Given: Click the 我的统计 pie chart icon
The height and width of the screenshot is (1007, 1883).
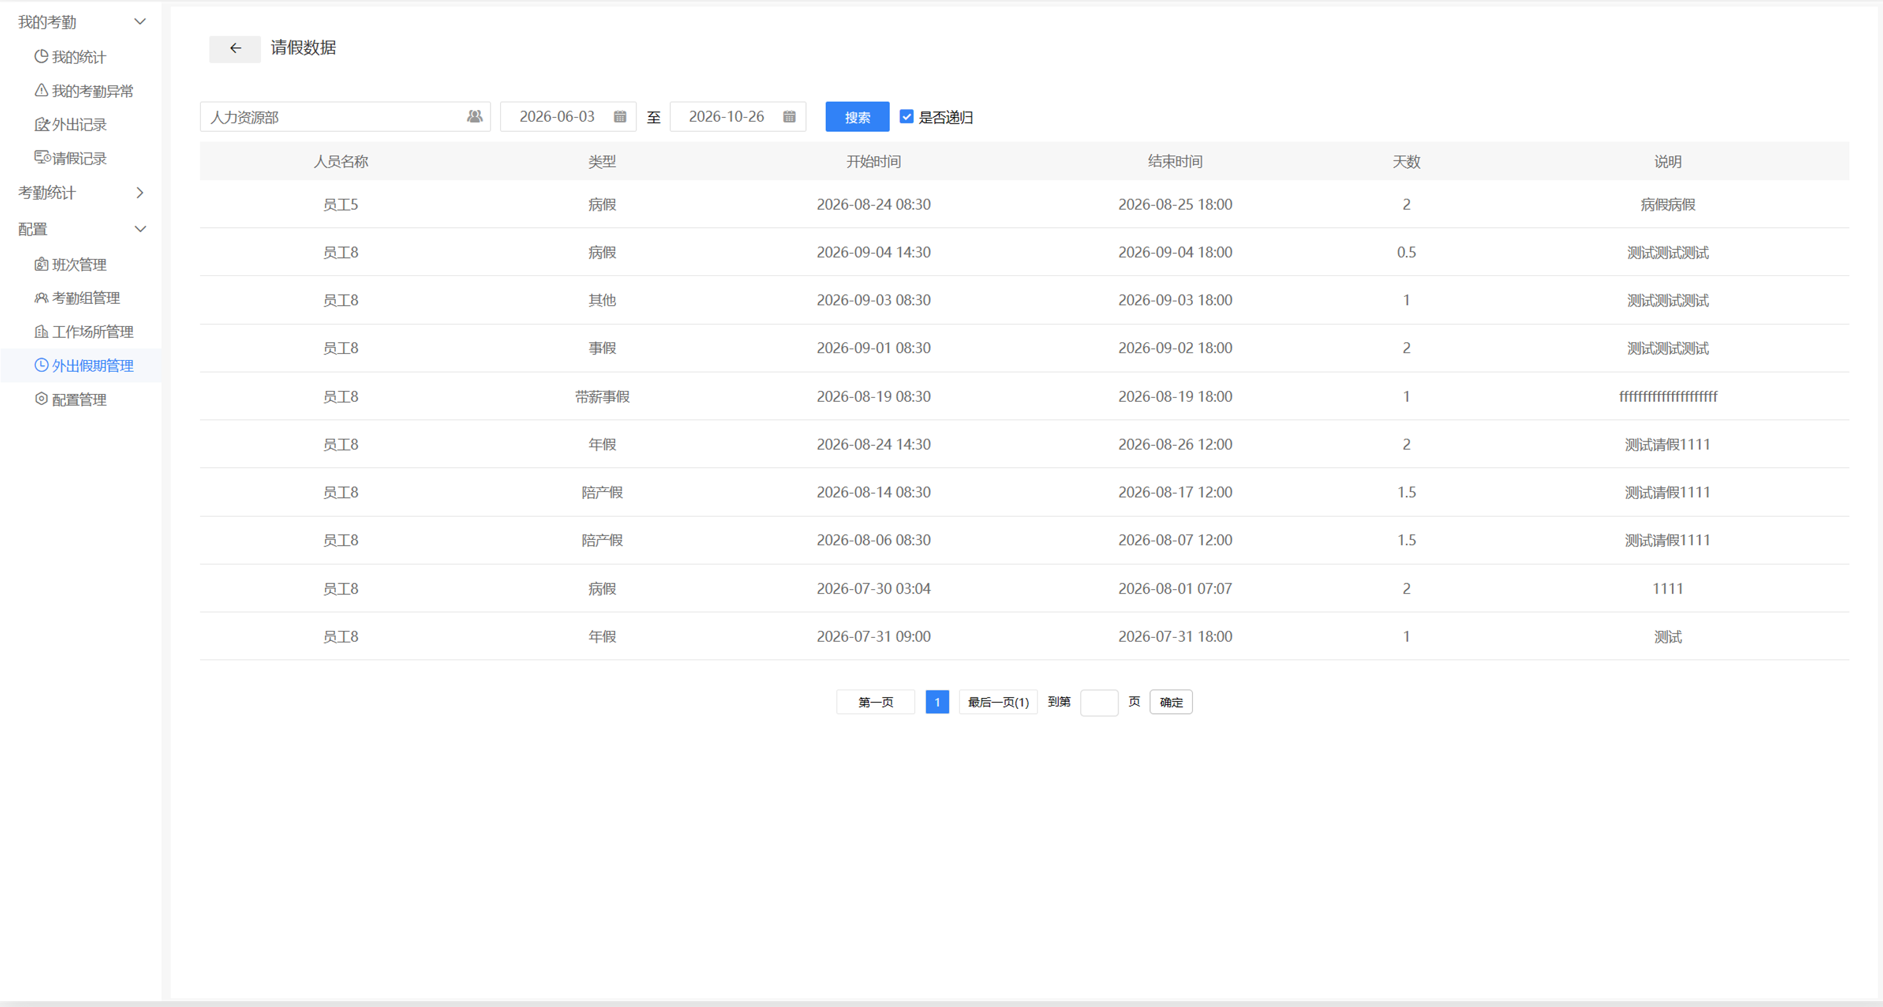Looking at the screenshot, I should (x=42, y=56).
